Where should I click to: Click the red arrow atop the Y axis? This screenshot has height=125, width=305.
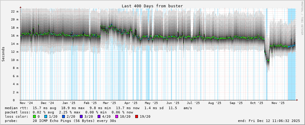(20, 7)
